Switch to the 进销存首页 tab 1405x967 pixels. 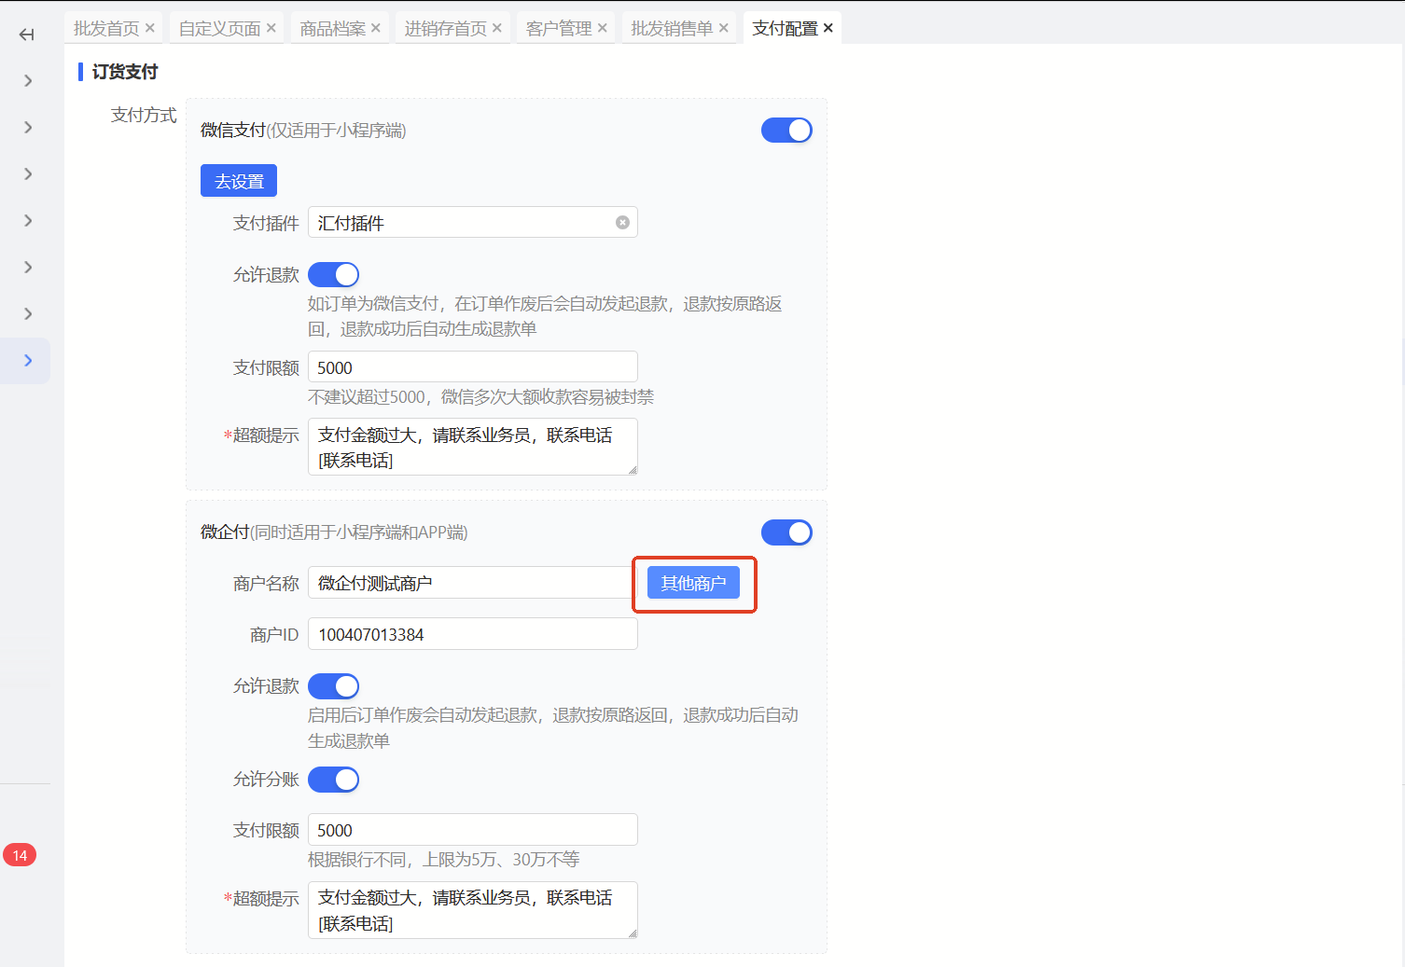click(446, 28)
